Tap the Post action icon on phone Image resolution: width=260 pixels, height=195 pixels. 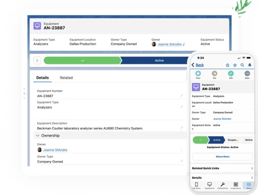point(198,73)
